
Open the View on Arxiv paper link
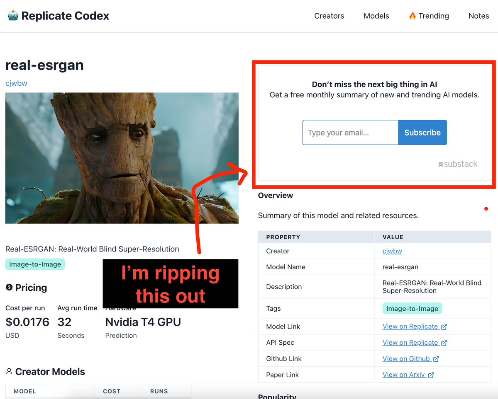coord(405,375)
